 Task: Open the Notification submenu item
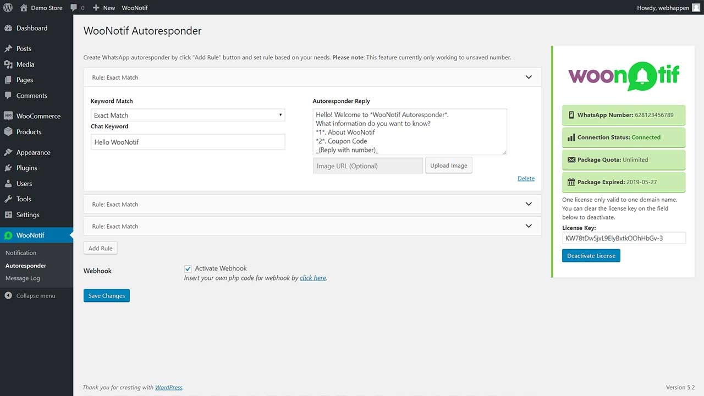[21, 253]
